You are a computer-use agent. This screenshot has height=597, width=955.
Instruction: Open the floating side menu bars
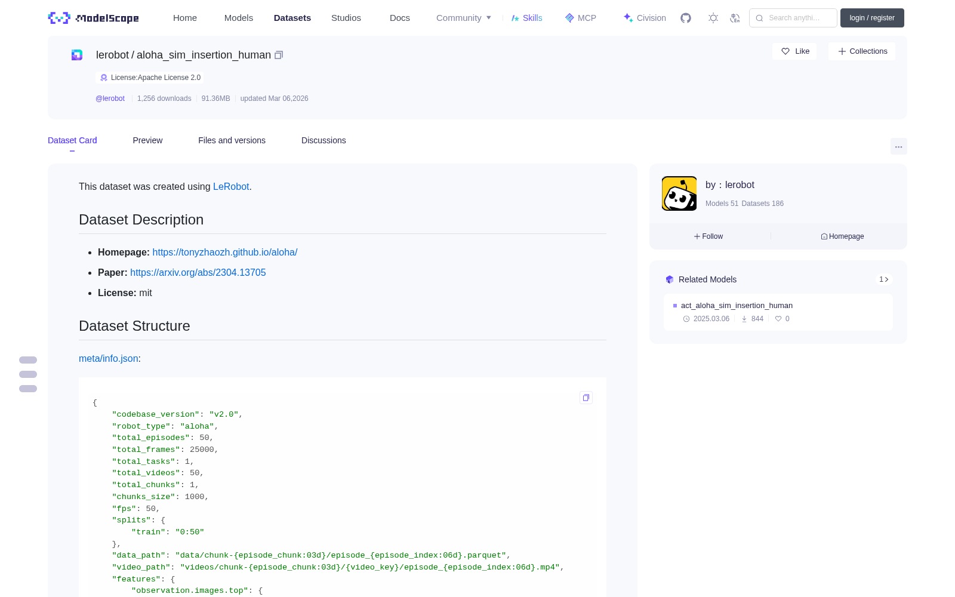pos(28,374)
